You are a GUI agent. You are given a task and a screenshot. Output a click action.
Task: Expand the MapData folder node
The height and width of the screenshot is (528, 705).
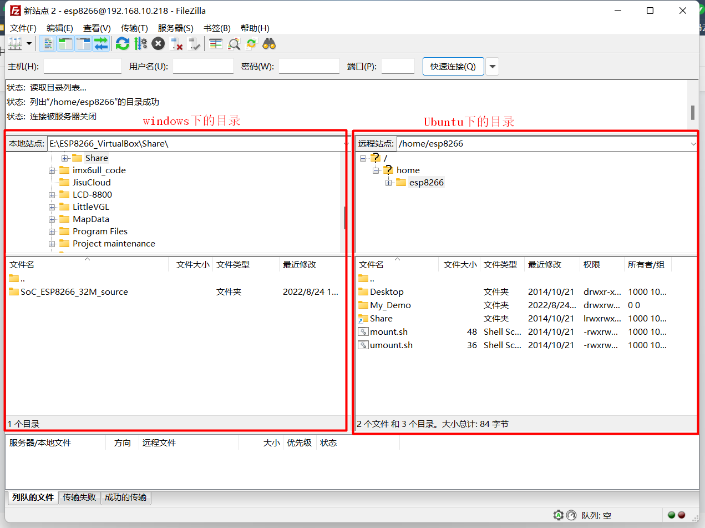[x=52, y=219]
